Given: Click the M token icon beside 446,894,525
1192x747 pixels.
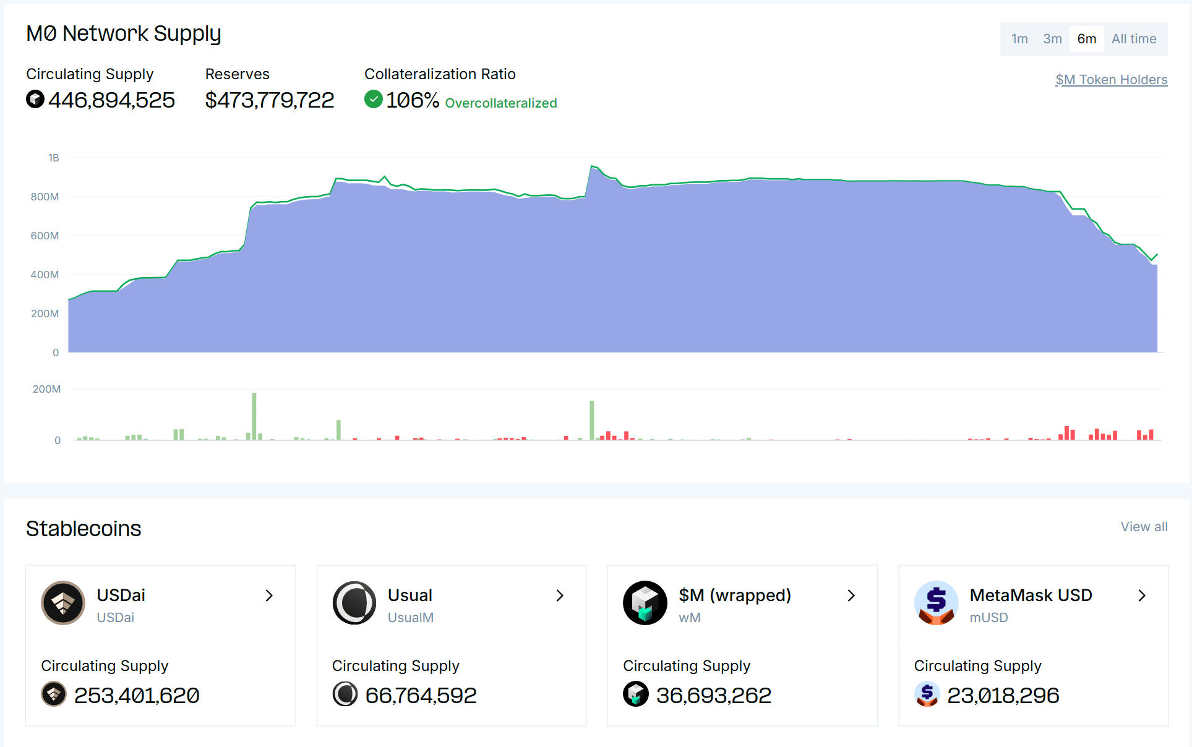Looking at the screenshot, I should tap(35, 99).
